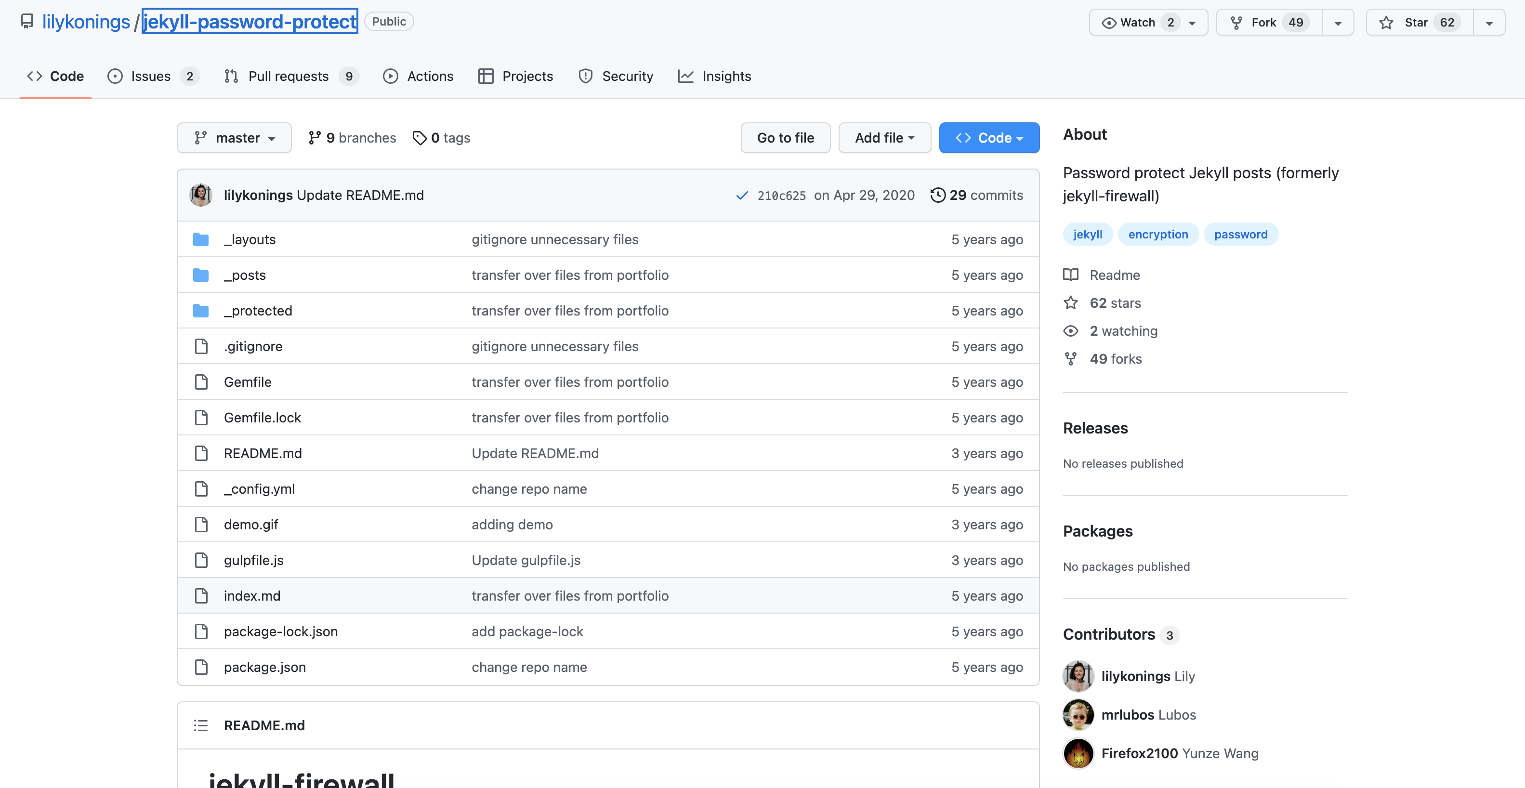This screenshot has height=788, width=1525.
Task: Switch to the Code tab
Action: (x=56, y=77)
